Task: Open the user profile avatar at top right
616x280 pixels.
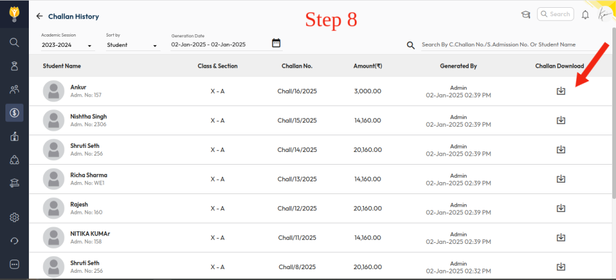Action: (604, 14)
